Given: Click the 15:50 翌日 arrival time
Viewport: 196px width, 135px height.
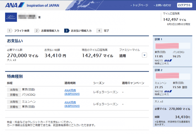Looking at the screenshot, I should click(x=180, y=87).
